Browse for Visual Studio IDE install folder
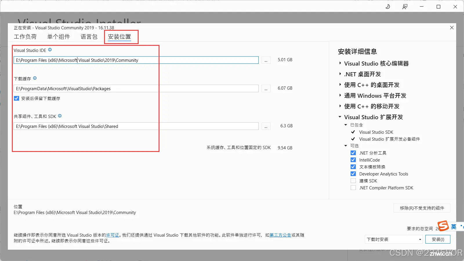The width and height of the screenshot is (464, 261). [266, 60]
